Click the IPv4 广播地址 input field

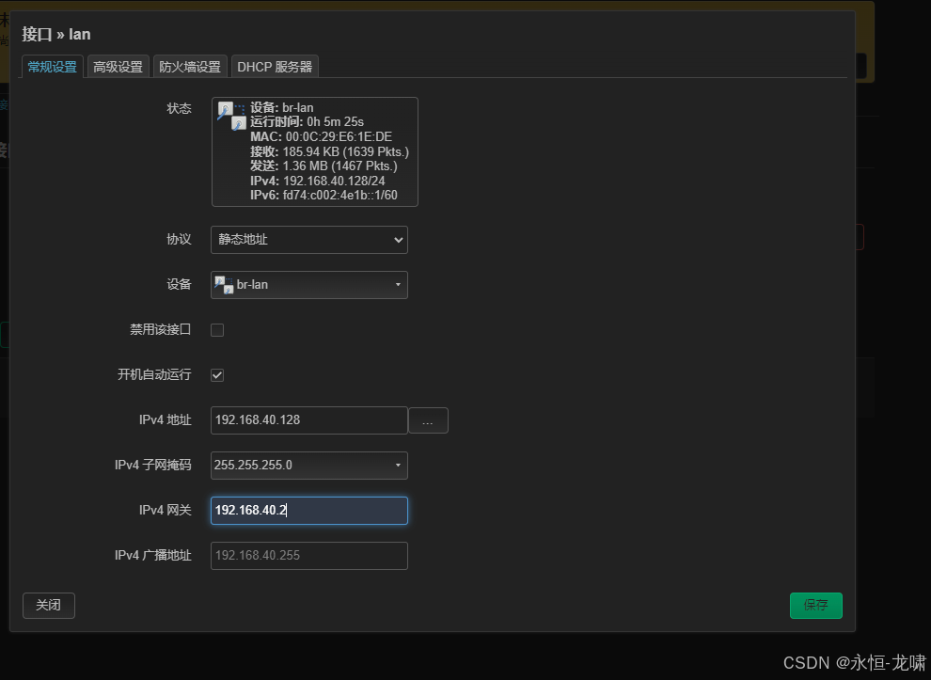[309, 555]
